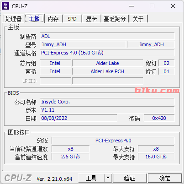Click the CPU-Z logo at bottom left
The image size is (184, 184).
18,178
